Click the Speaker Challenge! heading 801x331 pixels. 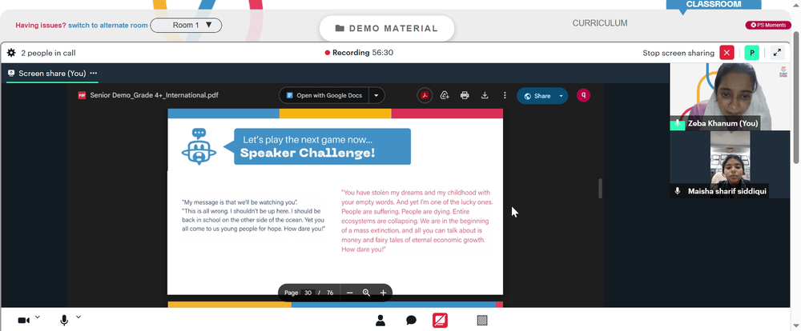point(308,153)
